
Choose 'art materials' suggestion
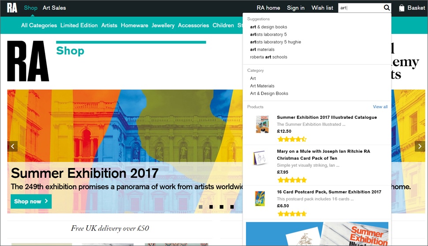tap(262, 50)
